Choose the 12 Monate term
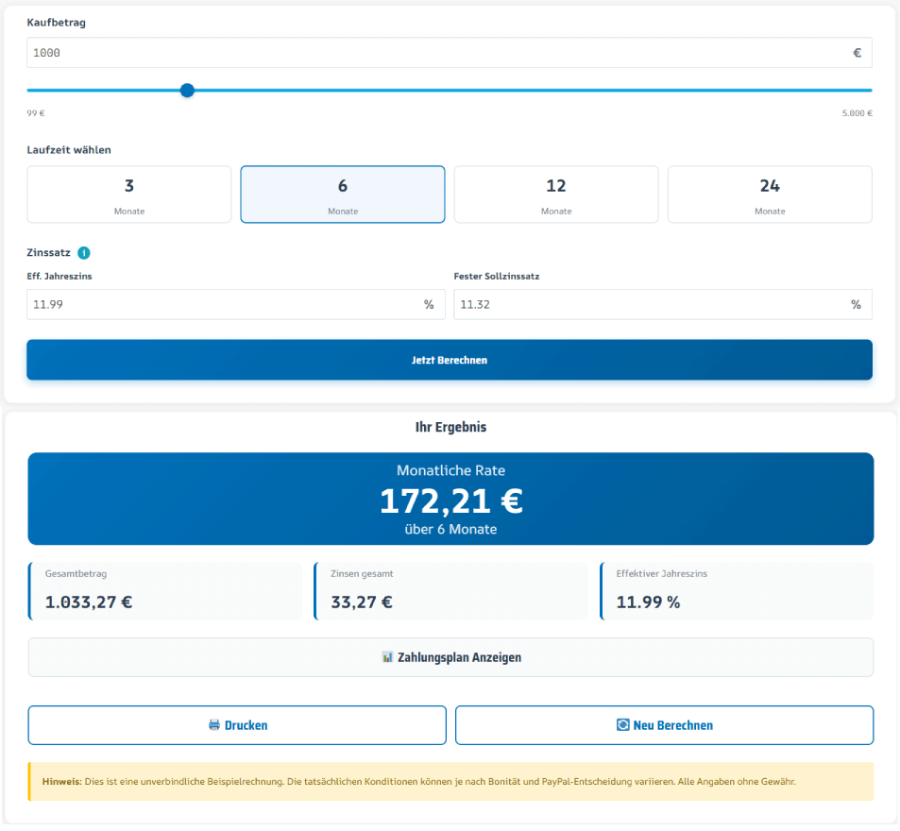The height and width of the screenshot is (831, 900). tap(556, 195)
